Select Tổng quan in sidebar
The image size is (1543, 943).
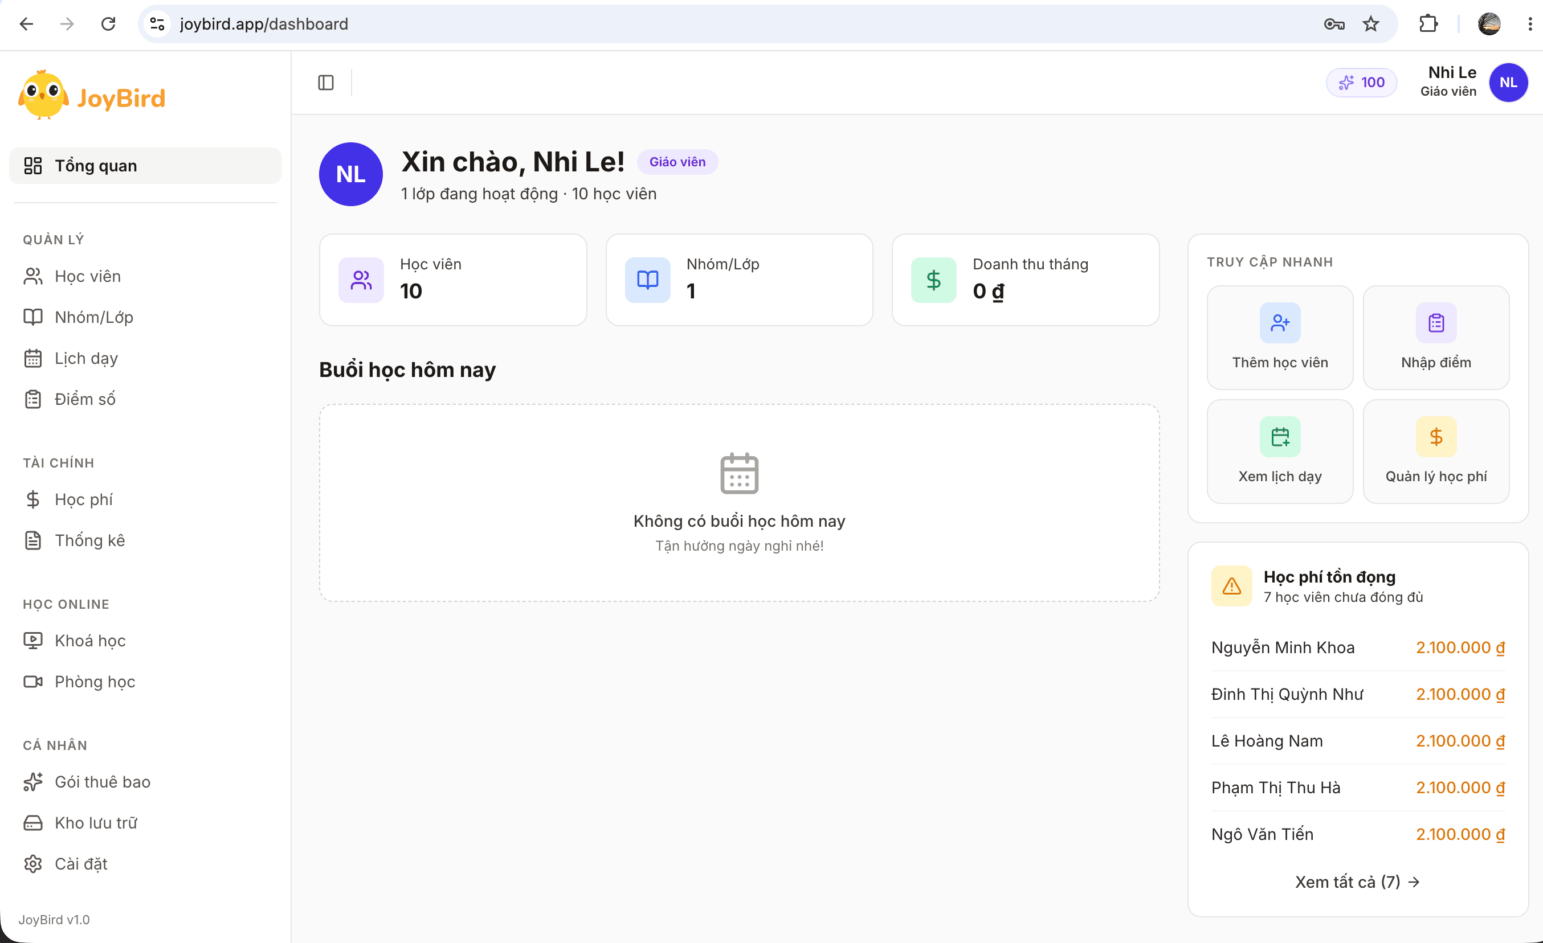pyautogui.click(x=145, y=166)
